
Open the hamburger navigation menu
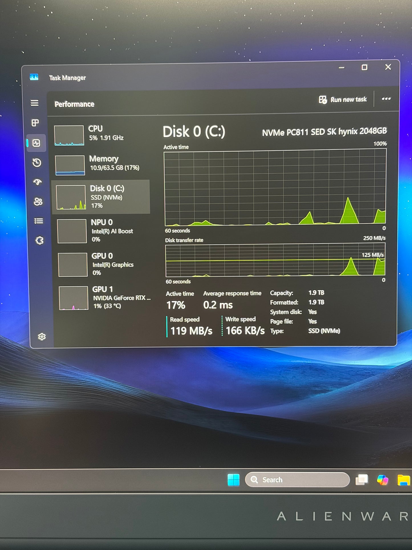coord(34,103)
